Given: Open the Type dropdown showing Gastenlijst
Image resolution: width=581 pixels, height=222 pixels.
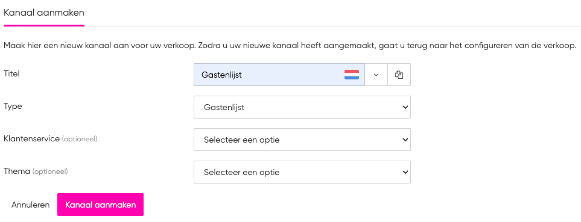Looking at the screenshot, I should click(x=302, y=107).
